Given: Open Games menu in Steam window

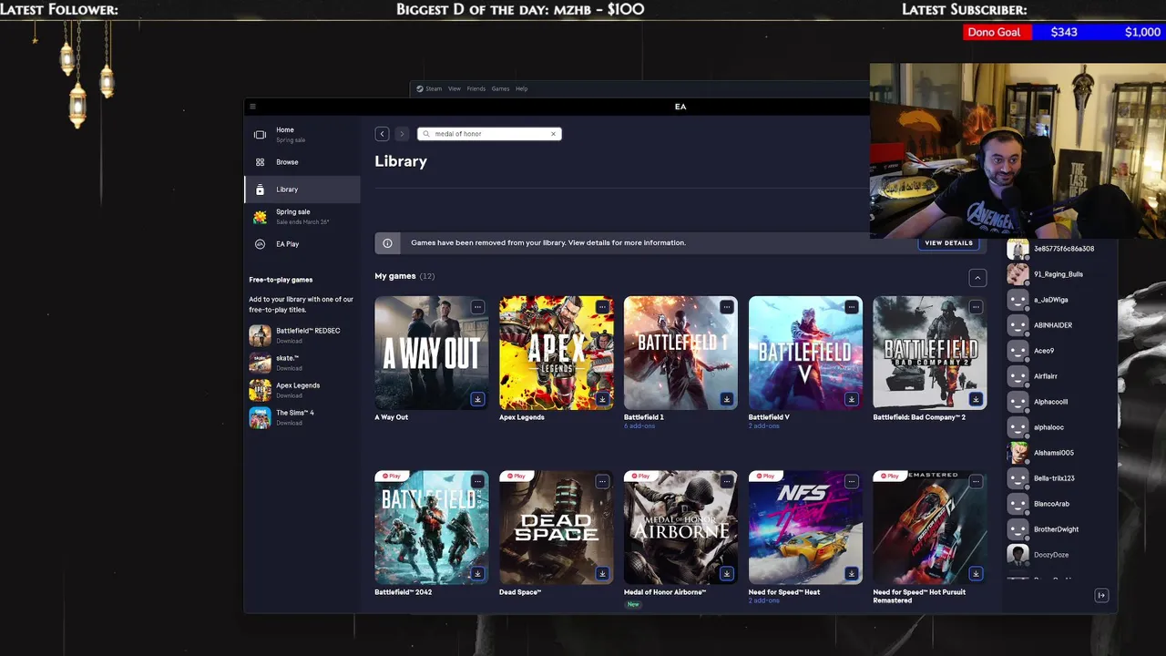Looking at the screenshot, I should coord(501,89).
